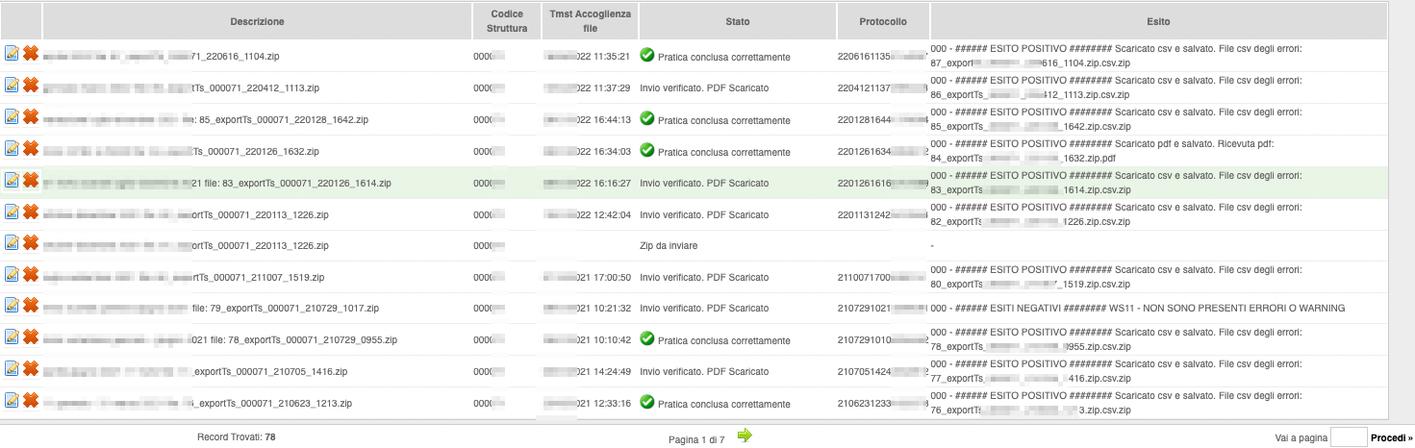Click Codice Struttura column header
This screenshot has height=448, width=1415.
point(507,21)
